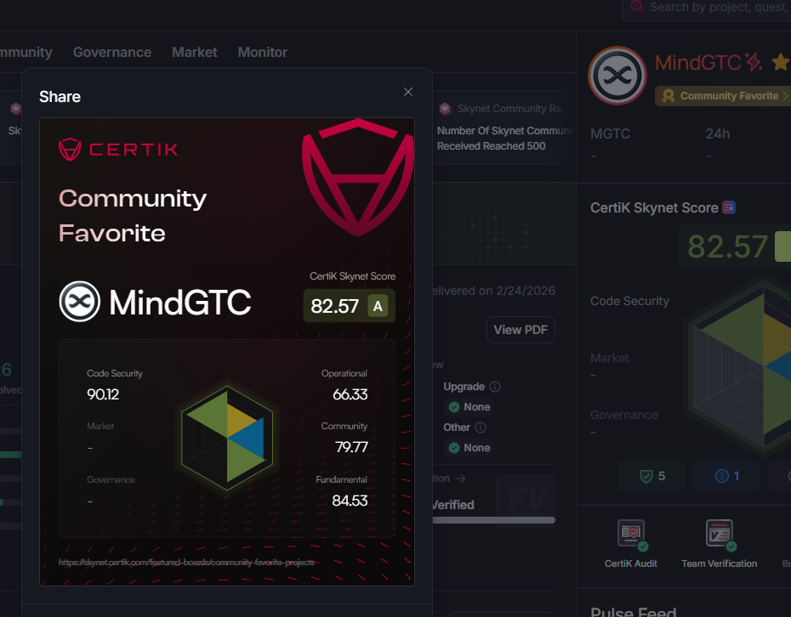Screen dimensions: 791x617
Task: Expand Community Favorite chevron arrow
Action: [x=785, y=96]
